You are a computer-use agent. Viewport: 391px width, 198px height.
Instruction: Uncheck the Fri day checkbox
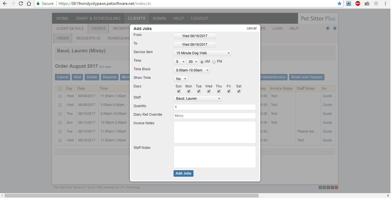tap(229, 91)
